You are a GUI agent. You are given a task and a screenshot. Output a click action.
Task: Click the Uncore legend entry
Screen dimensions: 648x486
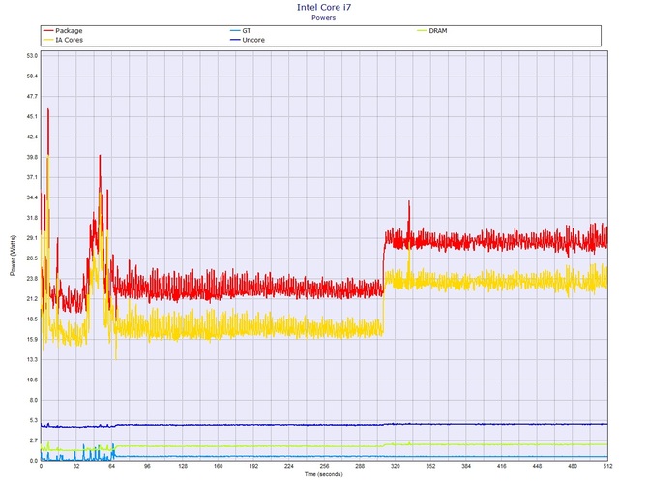pos(248,40)
